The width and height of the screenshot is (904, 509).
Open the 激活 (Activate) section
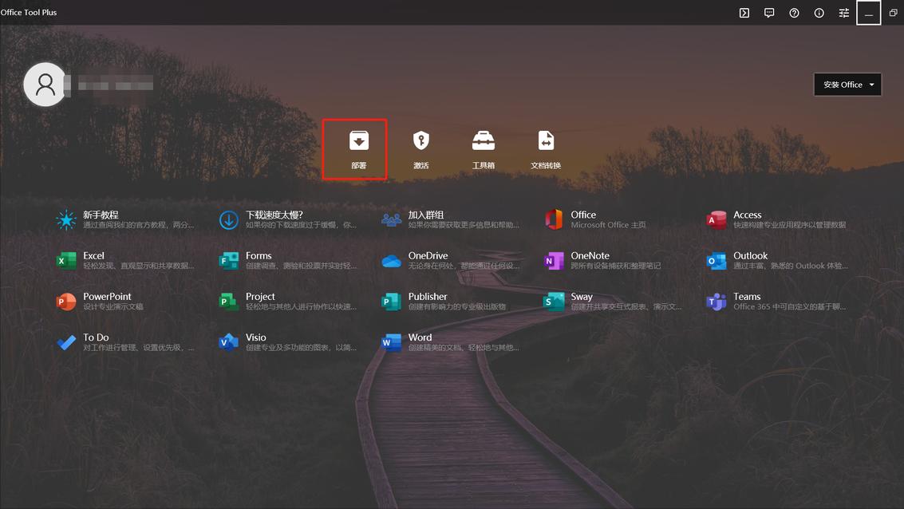pyautogui.click(x=420, y=148)
